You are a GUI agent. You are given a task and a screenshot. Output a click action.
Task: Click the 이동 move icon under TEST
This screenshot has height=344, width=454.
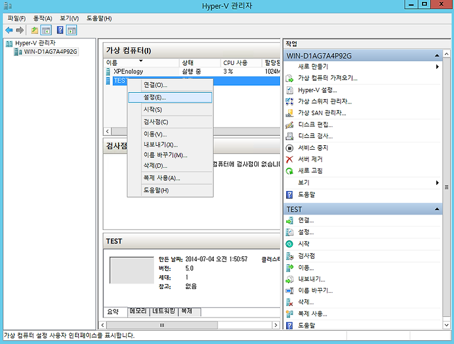click(x=289, y=268)
